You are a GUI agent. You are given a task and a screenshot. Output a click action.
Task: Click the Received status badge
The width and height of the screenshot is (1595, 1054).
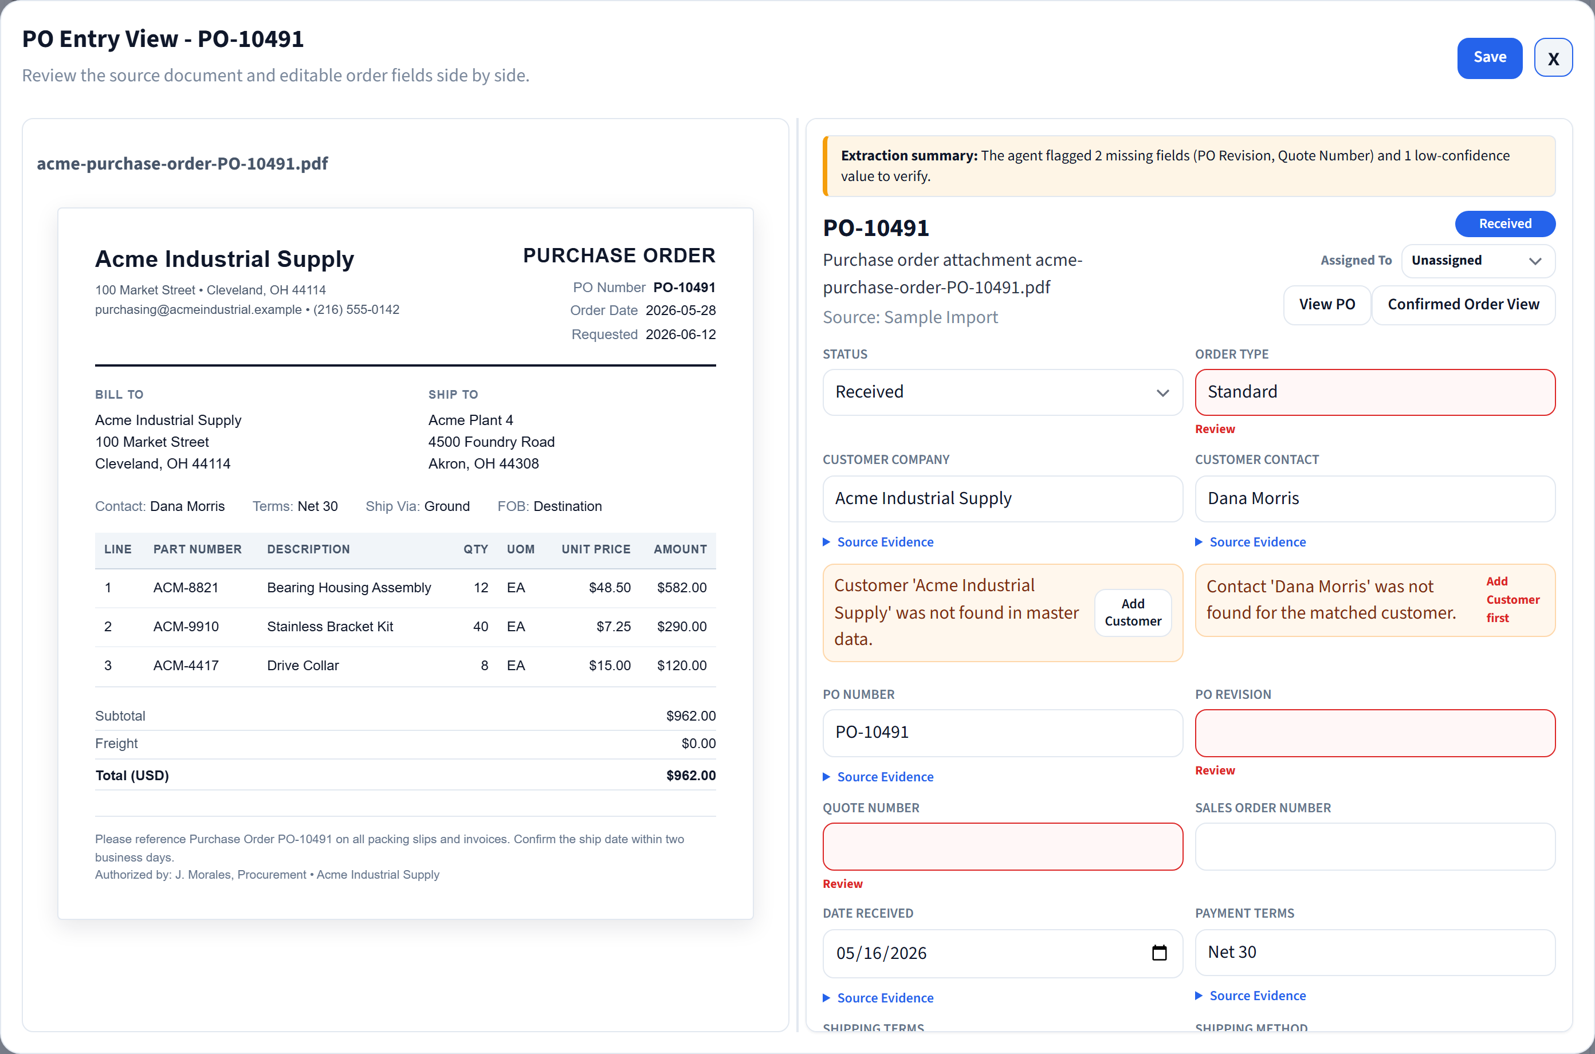(1504, 224)
